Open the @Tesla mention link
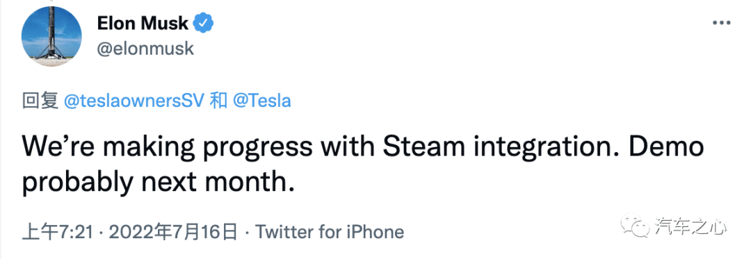The width and height of the screenshot is (751, 259). 262,101
